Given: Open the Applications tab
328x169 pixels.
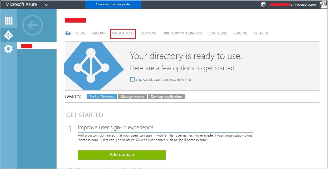Looking at the screenshot, I should 123,33.
